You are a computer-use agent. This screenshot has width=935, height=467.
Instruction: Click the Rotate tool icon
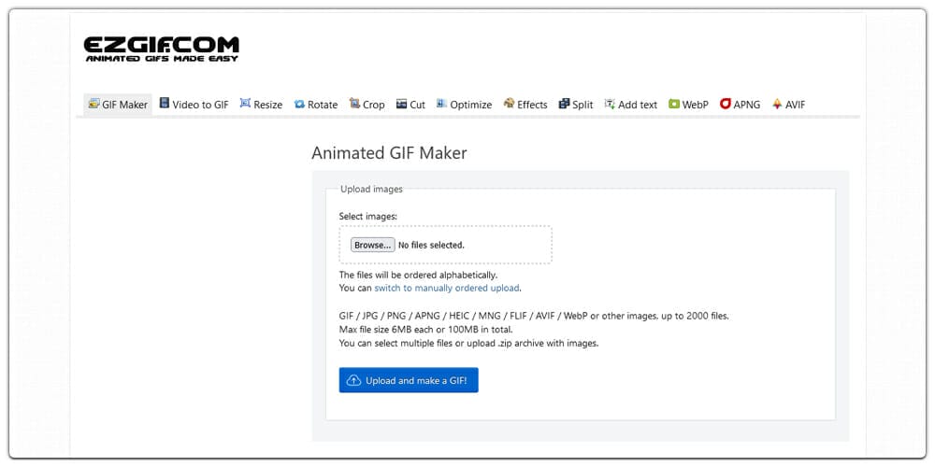click(299, 105)
